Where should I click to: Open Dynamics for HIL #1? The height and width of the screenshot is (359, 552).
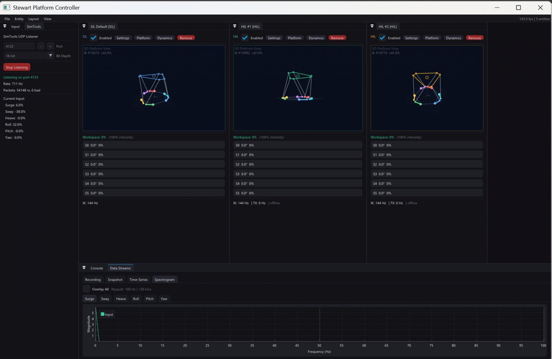point(316,38)
